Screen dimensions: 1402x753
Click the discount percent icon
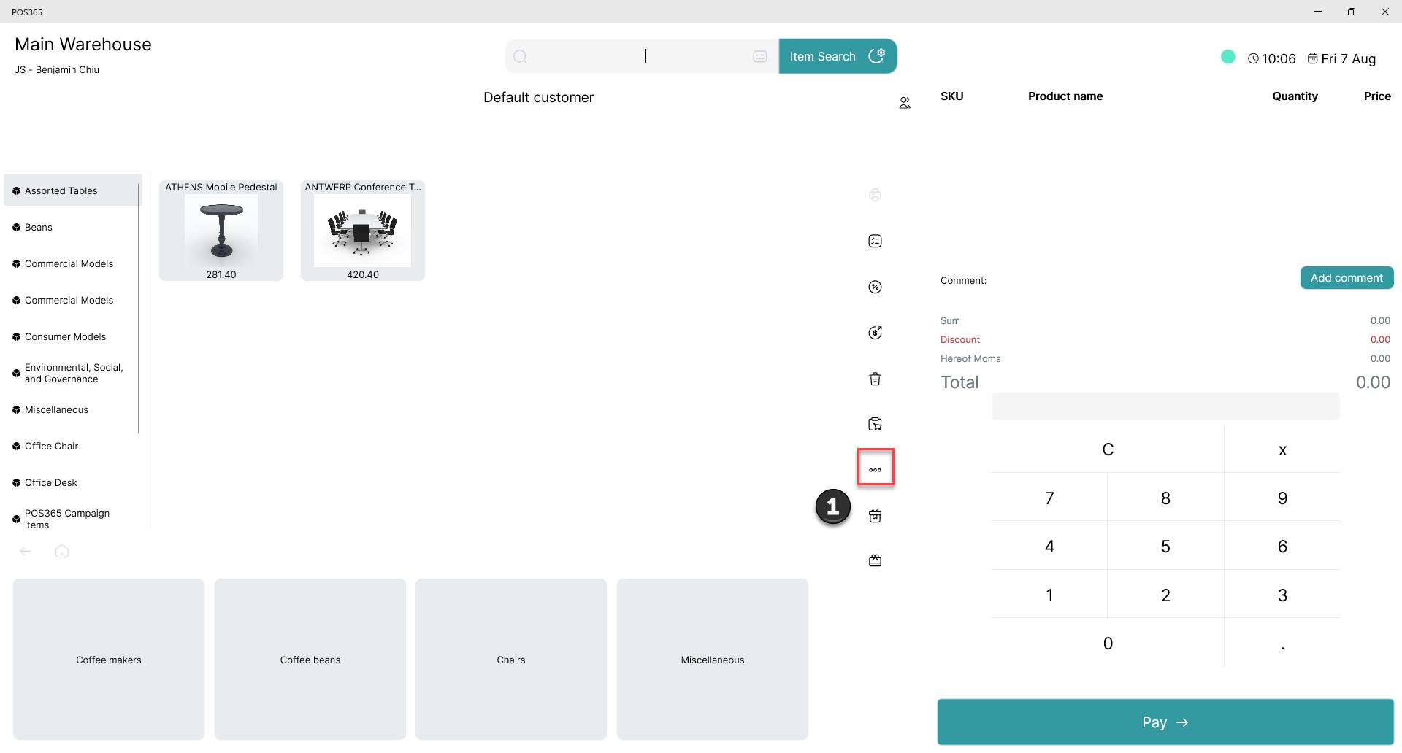click(875, 287)
